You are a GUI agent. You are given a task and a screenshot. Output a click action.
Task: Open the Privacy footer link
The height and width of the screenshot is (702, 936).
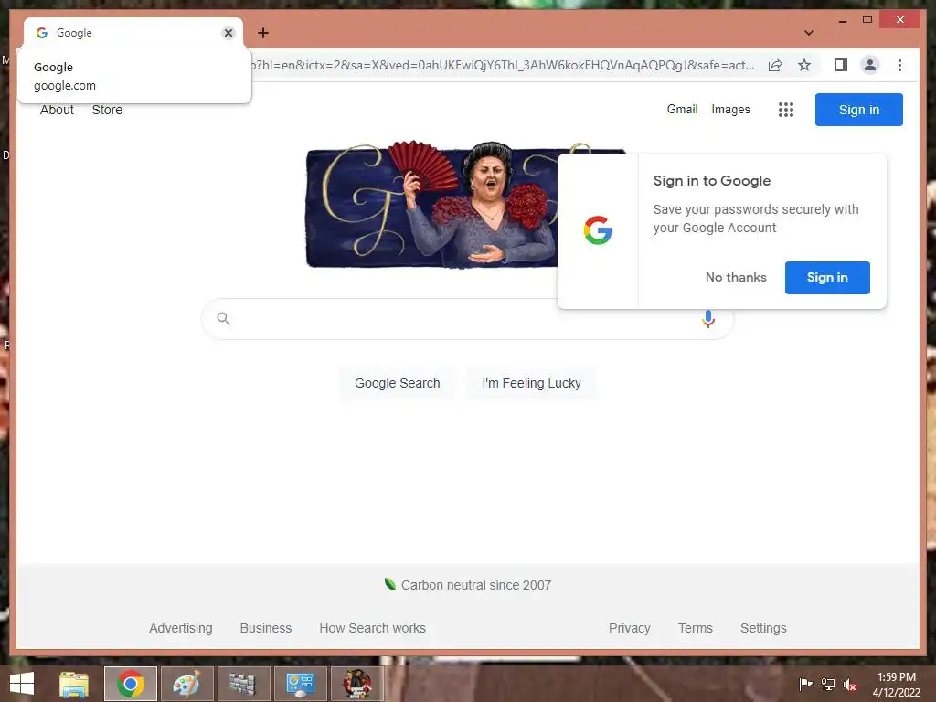[x=629, y=628]
